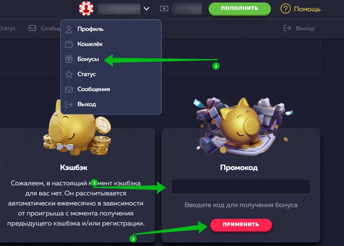Select Выход in the dropdown menu

pyautogui.click(x=86, y=104)
